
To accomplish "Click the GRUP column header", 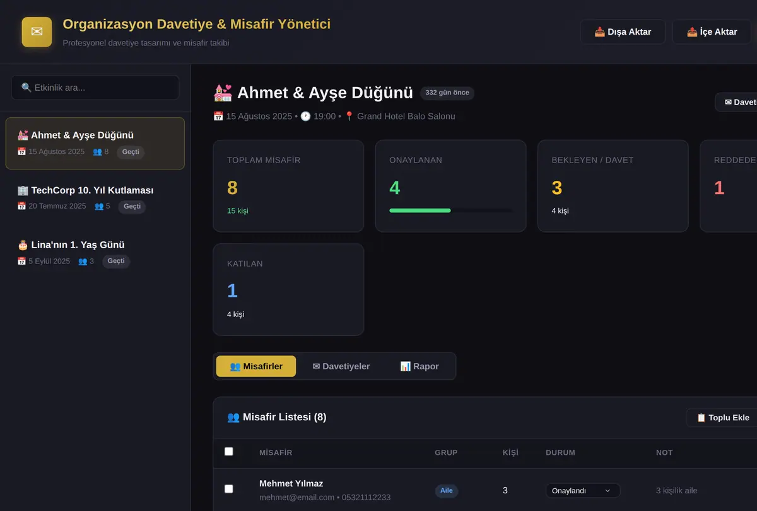I will [446, 452].
